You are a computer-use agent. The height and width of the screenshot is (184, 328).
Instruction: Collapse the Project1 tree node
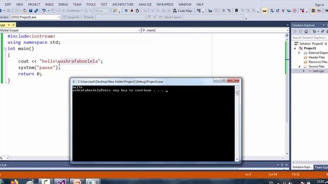[295, 48]
